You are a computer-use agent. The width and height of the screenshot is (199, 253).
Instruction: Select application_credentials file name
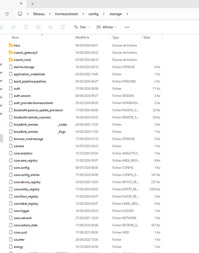(29, 74)
